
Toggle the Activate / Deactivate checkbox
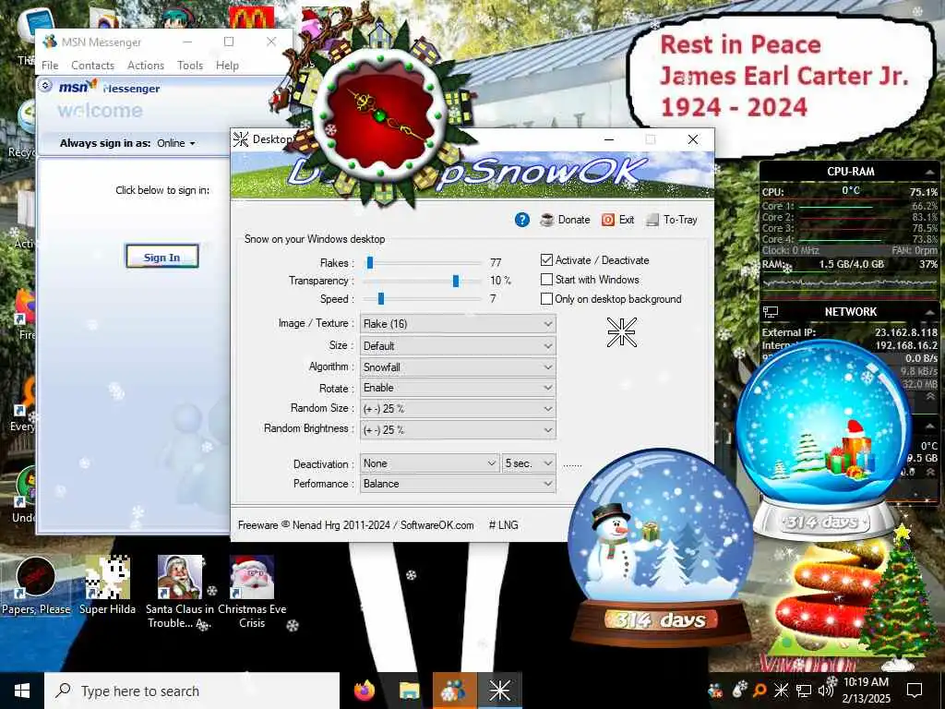[x=546, y=260]
